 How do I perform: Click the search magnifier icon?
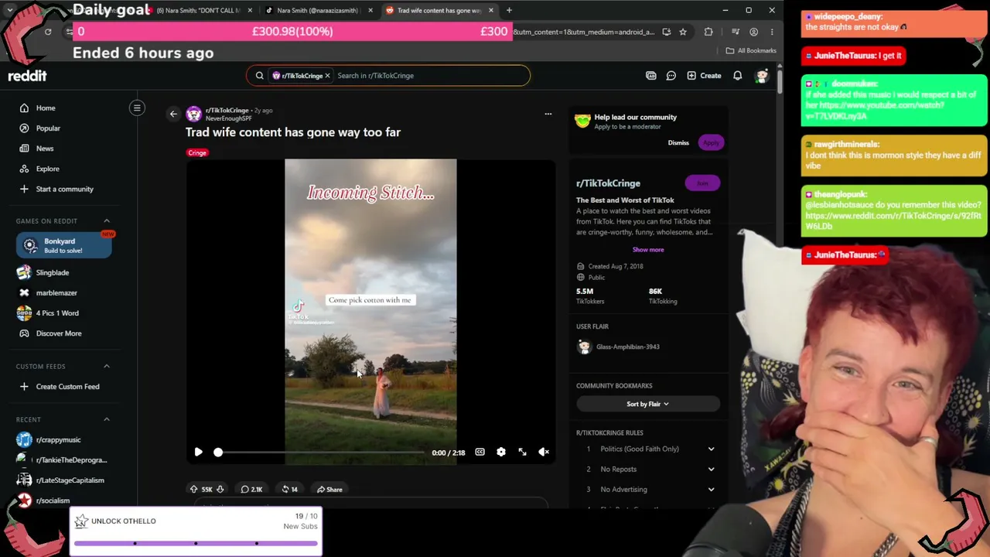pos(260,76)
